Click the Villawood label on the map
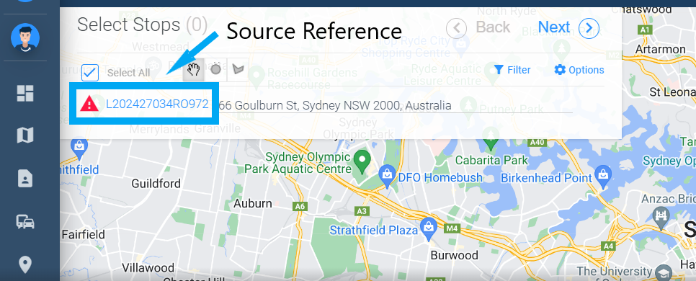This screenshot has height=281, width=696. click(148, 268)
